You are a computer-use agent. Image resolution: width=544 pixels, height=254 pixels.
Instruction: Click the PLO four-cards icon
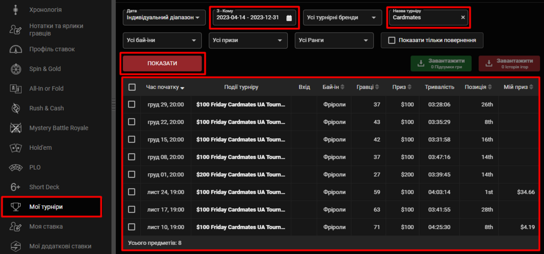(15, 168)
